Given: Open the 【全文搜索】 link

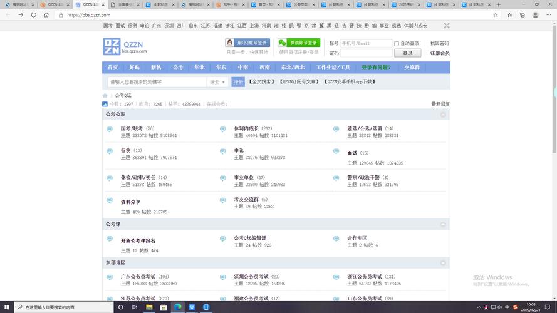Looking at the screenshot, I should pyautogui.click(x=262, y=81).
